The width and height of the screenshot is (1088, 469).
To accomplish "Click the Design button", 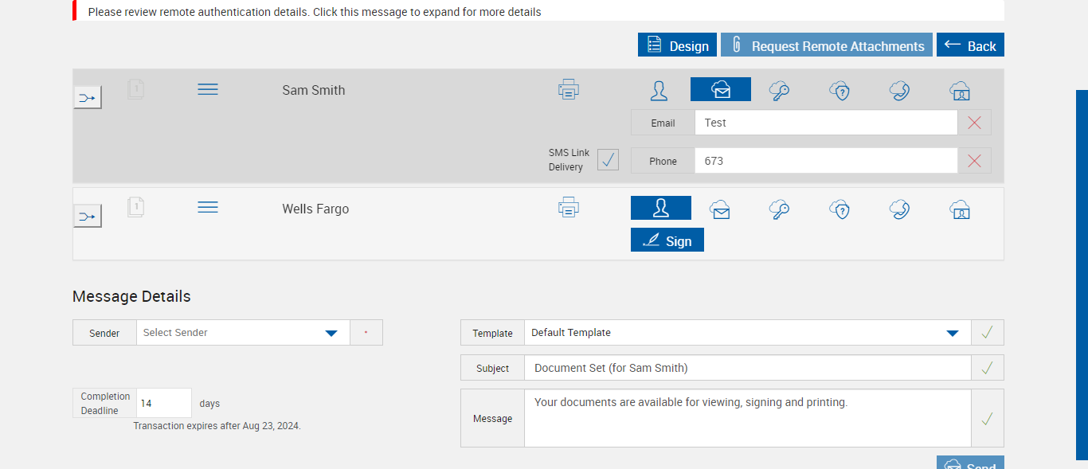I will coord(677,45).
